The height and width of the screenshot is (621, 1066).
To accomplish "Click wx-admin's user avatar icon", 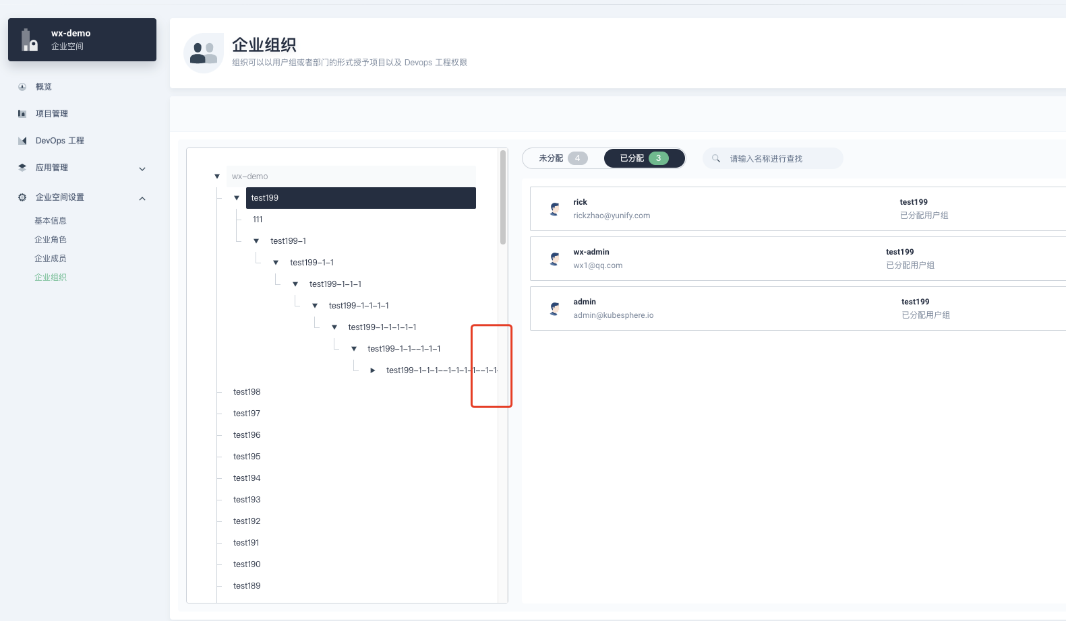I will [554, 259].
